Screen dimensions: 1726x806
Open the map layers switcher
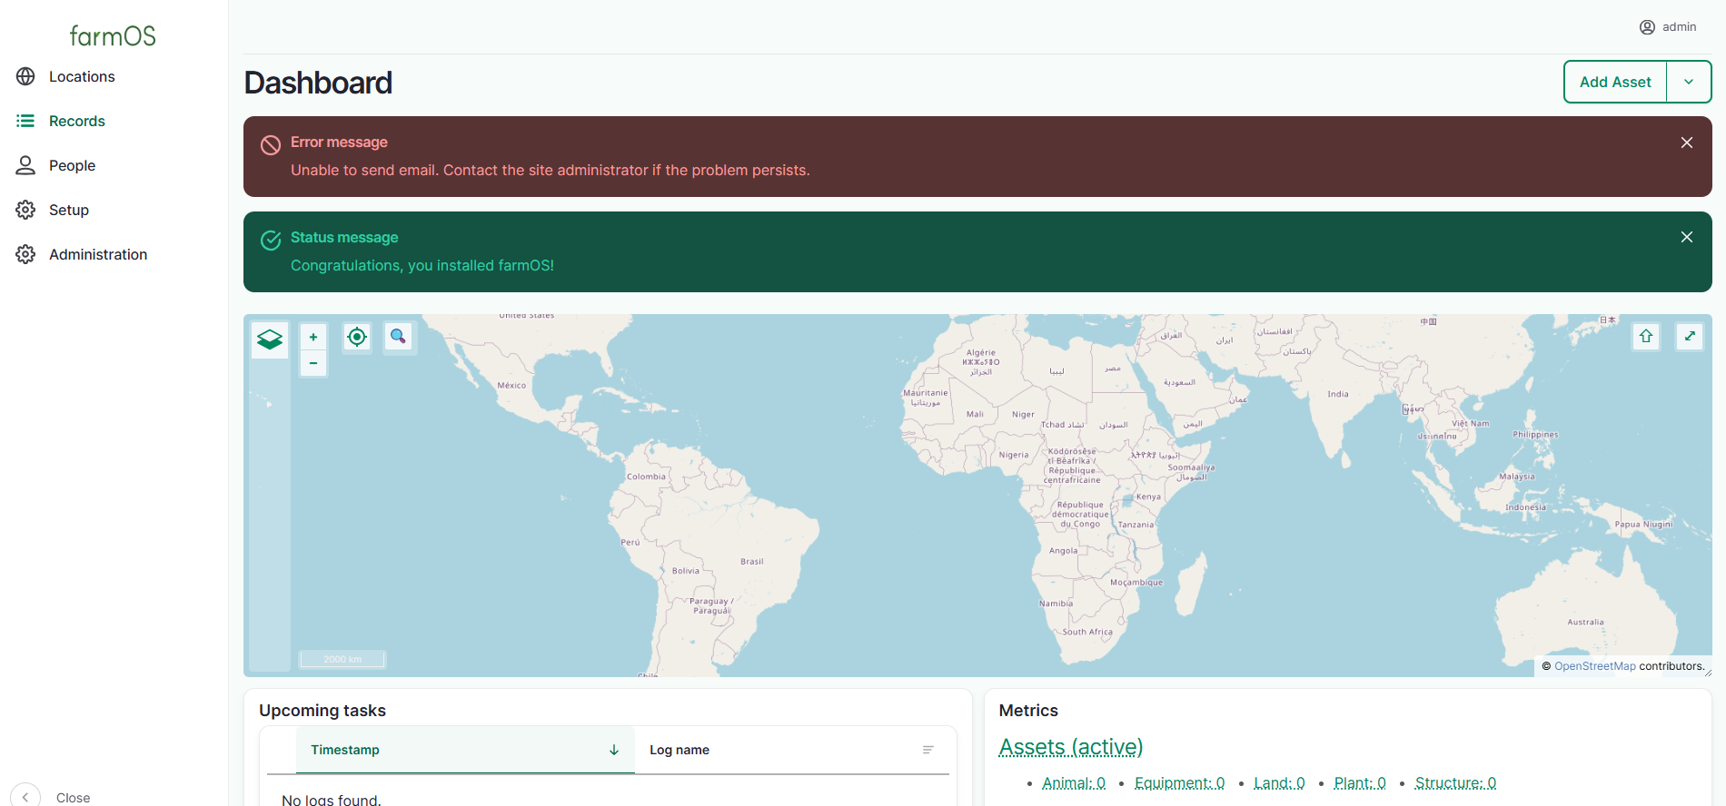pos(270,340)
